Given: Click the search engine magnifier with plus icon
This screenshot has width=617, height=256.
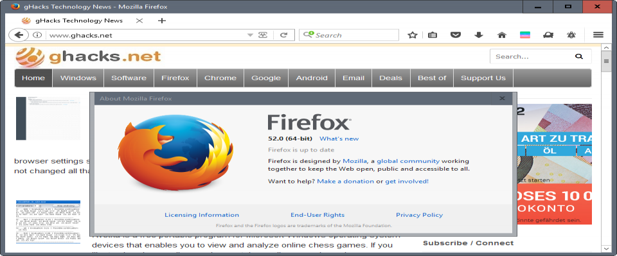Looking at the screenshot, I should coord(309,35).
